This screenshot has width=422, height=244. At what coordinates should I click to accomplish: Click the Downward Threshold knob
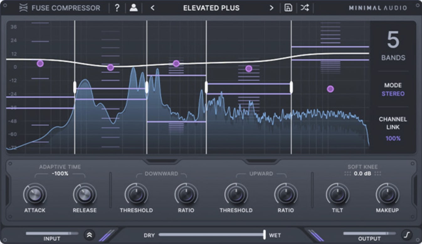tap(136, 194)
